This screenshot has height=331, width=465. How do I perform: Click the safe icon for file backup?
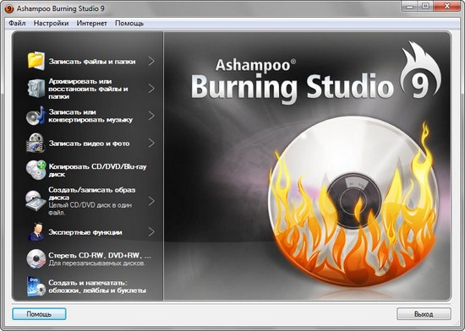36,88
